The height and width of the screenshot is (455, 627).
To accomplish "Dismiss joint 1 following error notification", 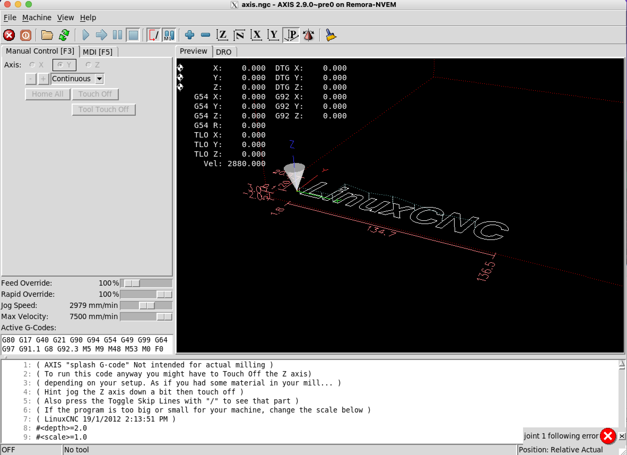I will pos(608,436).
